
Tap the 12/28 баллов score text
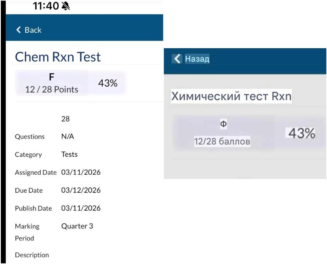point(222,142)
